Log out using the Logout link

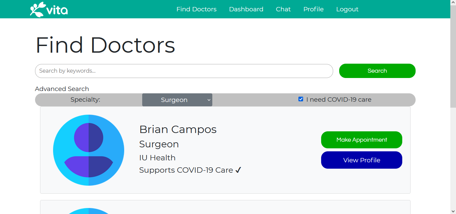tap(347, 9)
